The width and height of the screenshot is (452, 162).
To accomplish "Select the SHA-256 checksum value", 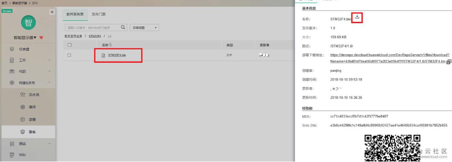I will click(388, 126).
